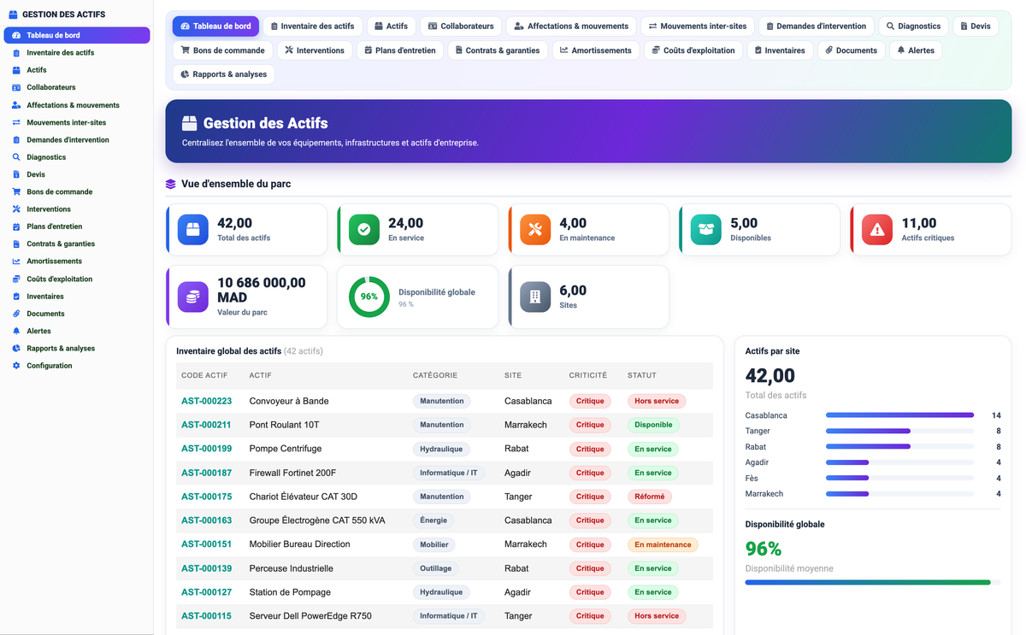
Task: Open the Interventions top tab
Action: pos(315,50)
